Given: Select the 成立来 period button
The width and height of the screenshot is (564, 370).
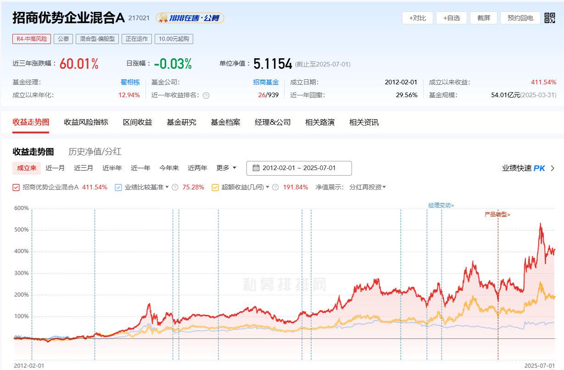Looking at the screenshot, I should tap(27, 168).
